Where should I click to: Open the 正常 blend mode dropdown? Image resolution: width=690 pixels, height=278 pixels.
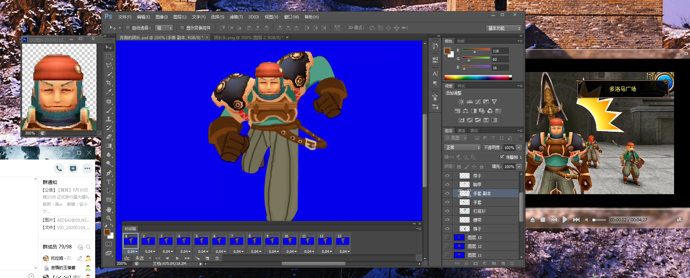(x=462, y=148)
